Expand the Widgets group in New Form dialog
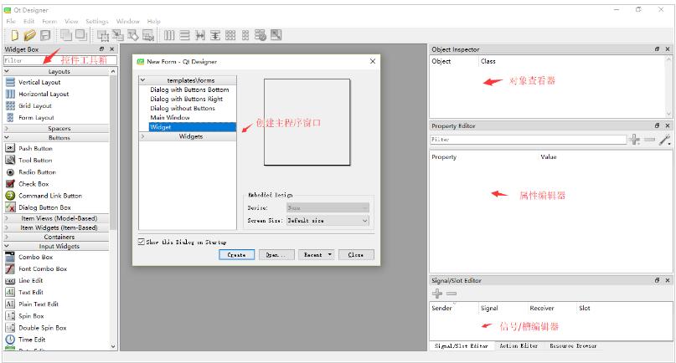676x363 pixels. (142, 136)
